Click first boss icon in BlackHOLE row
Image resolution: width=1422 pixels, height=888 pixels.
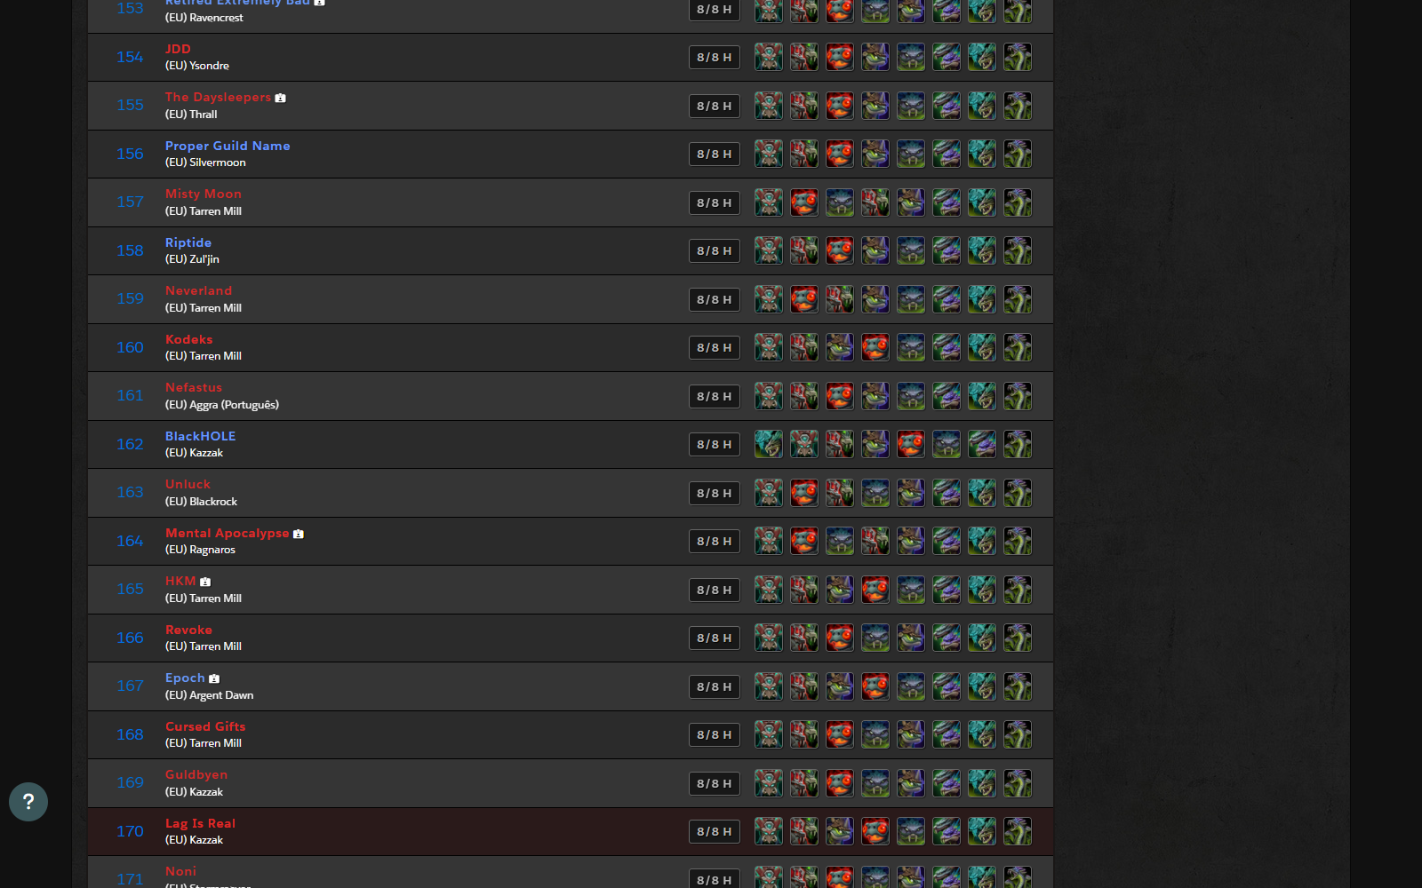[769, 444]
